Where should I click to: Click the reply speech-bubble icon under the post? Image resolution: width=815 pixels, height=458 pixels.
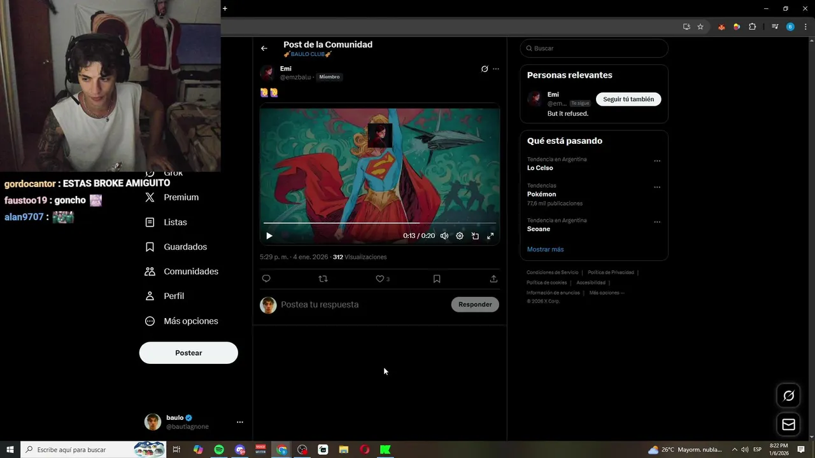(266, 279)
